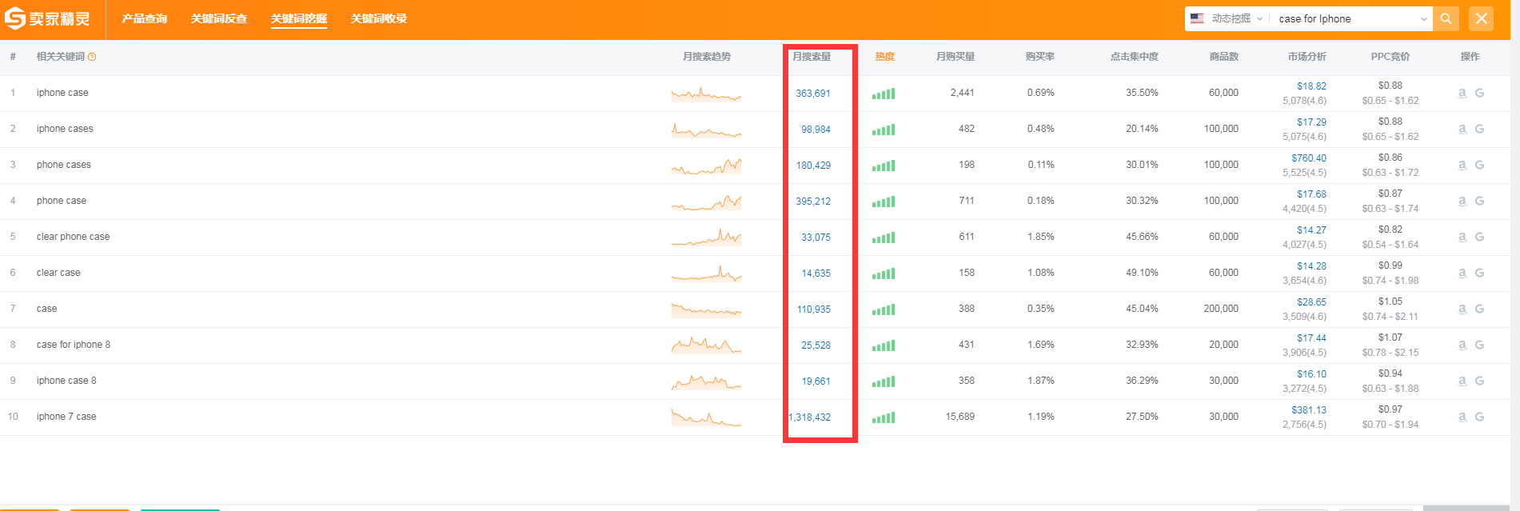1520x511 pixels.
Task: Click the 395,212 search volume link
Action: (x=813, y=202)
